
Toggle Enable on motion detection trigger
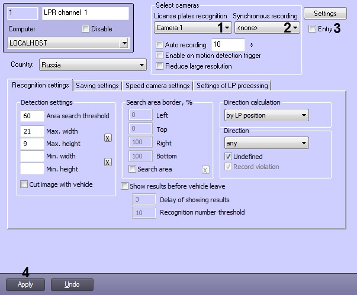pos(159,56)
